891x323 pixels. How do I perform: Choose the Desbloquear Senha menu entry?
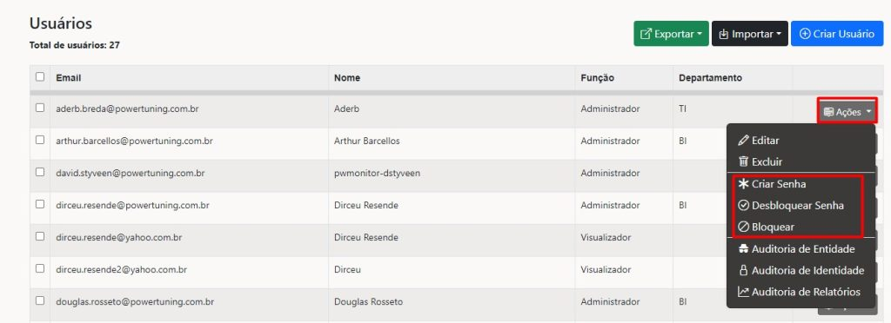point(801,205)
